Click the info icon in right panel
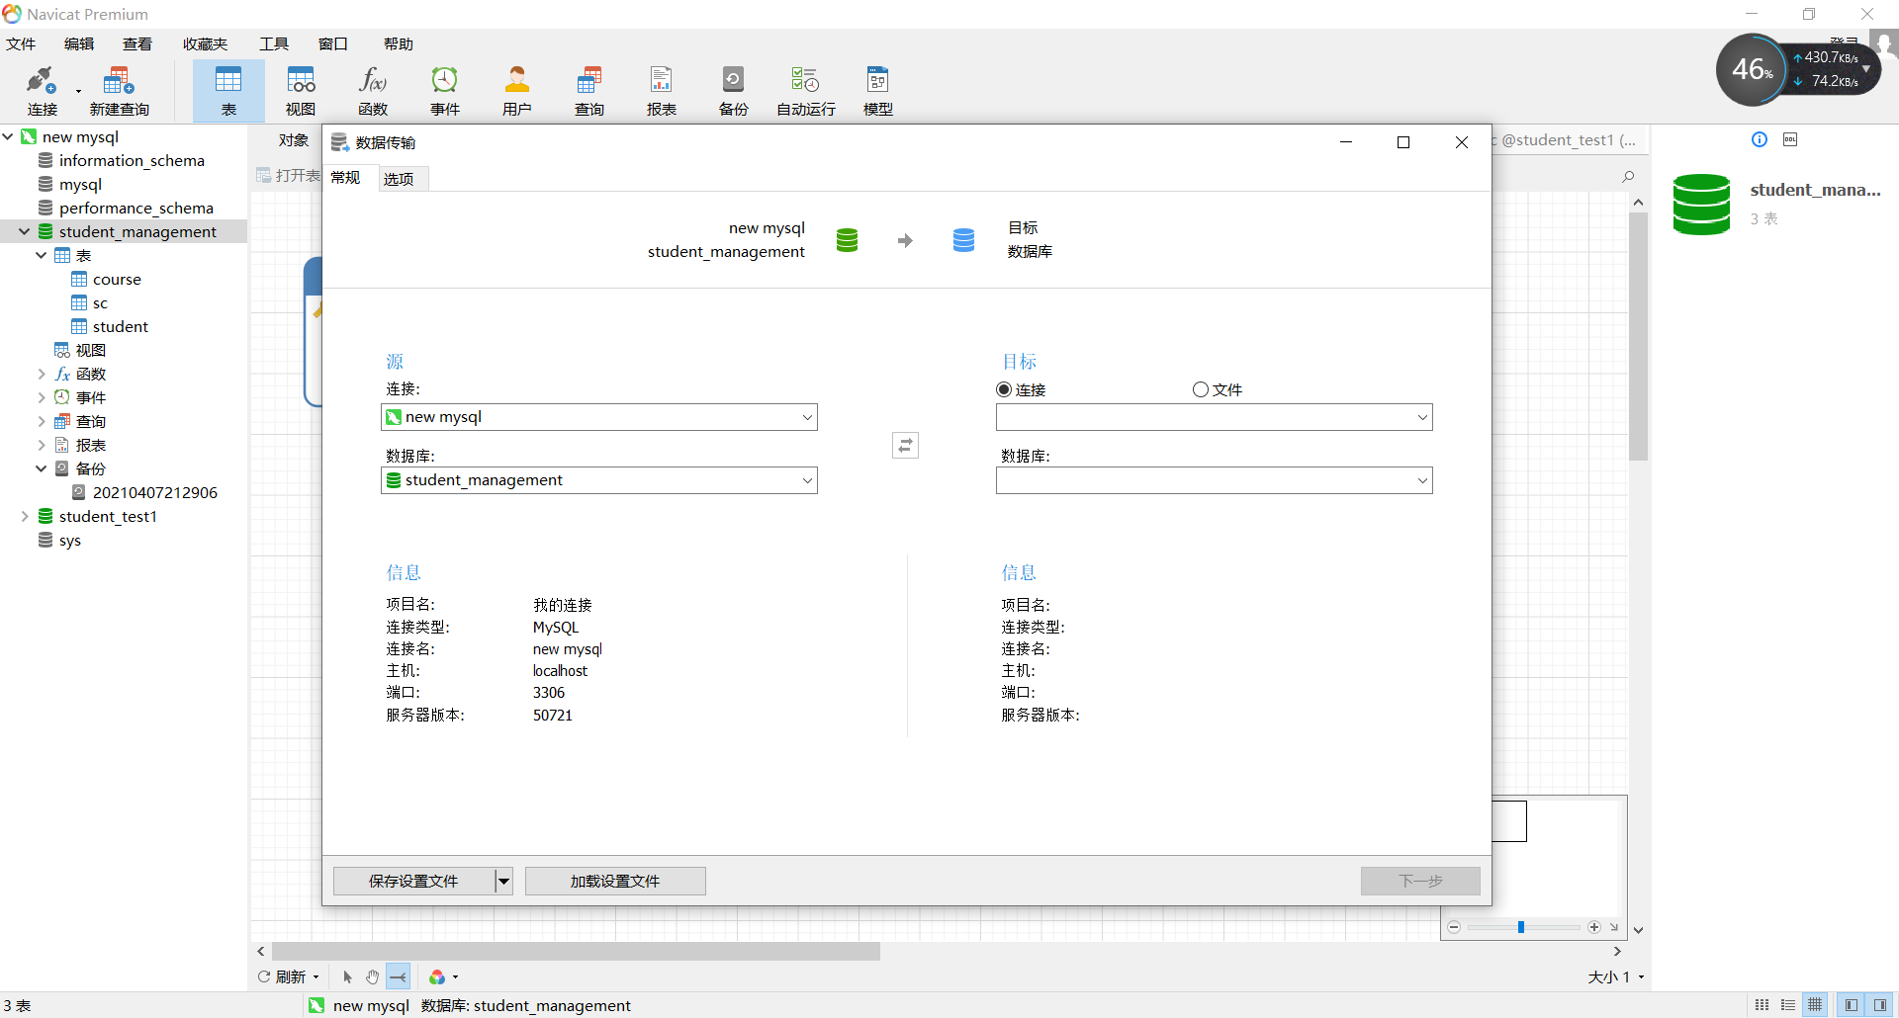 (x=1760, y=139)
